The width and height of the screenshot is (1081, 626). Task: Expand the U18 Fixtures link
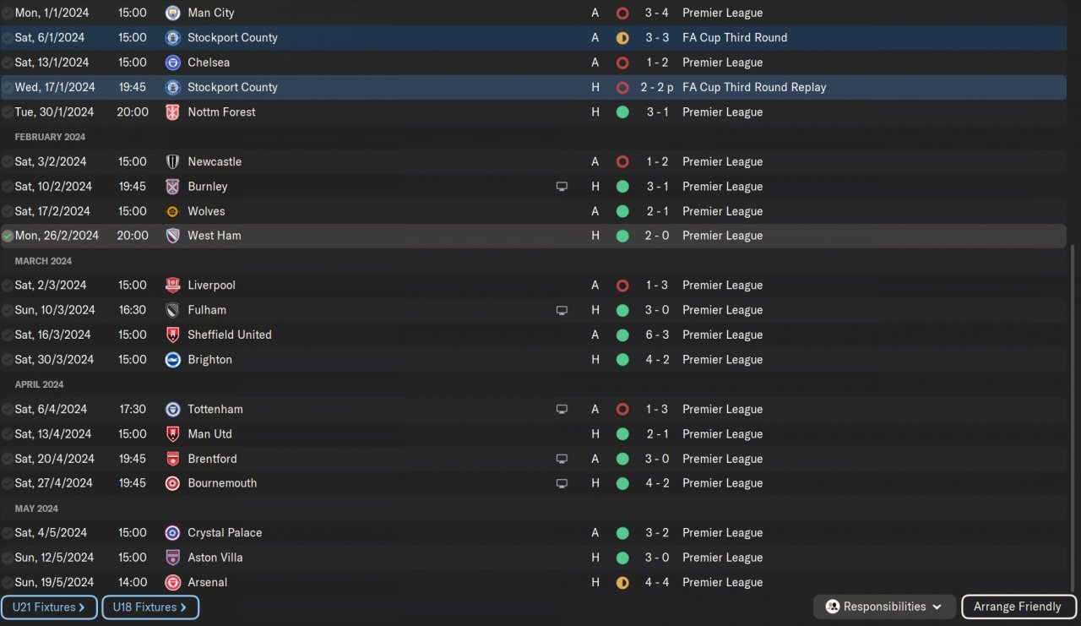150,607
